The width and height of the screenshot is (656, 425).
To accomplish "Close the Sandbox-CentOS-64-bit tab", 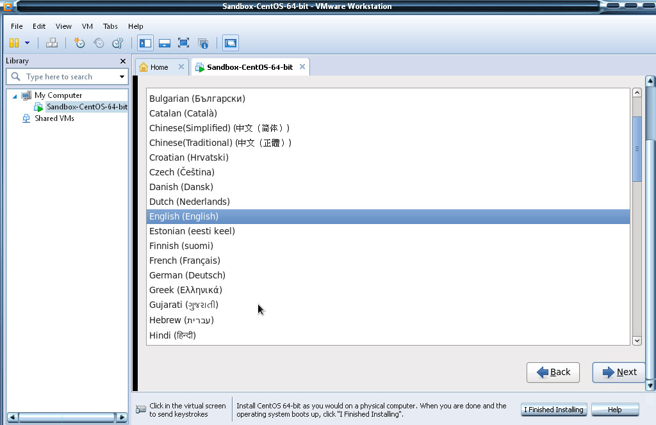I will pyautogui.click(x=302, y=67).
